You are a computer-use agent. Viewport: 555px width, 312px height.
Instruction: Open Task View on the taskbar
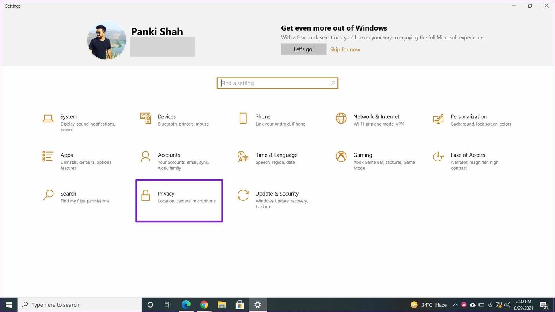point(168,305)
